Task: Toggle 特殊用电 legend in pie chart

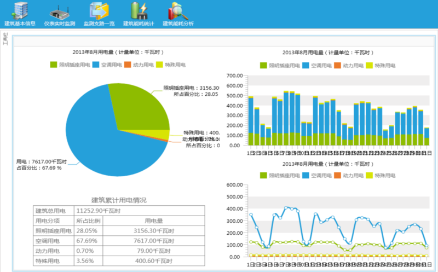Action: click(x=171, y=65)
